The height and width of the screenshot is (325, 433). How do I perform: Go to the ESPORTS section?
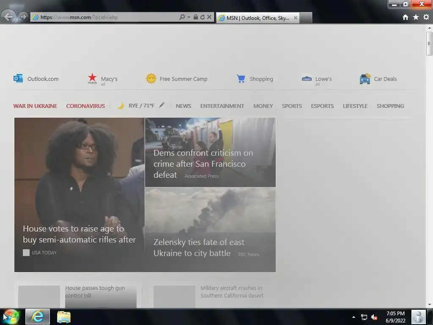click(322, 106)
